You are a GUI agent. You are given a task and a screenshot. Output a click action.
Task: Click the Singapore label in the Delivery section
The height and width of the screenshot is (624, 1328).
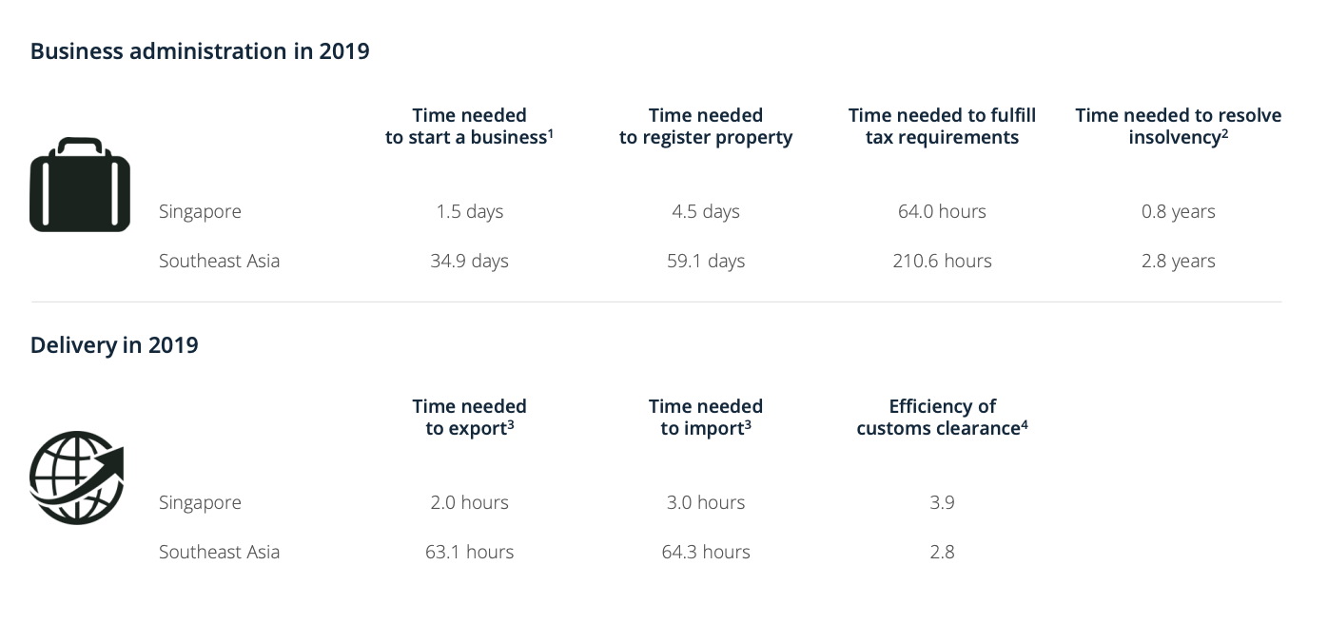[x=200, y=502]
